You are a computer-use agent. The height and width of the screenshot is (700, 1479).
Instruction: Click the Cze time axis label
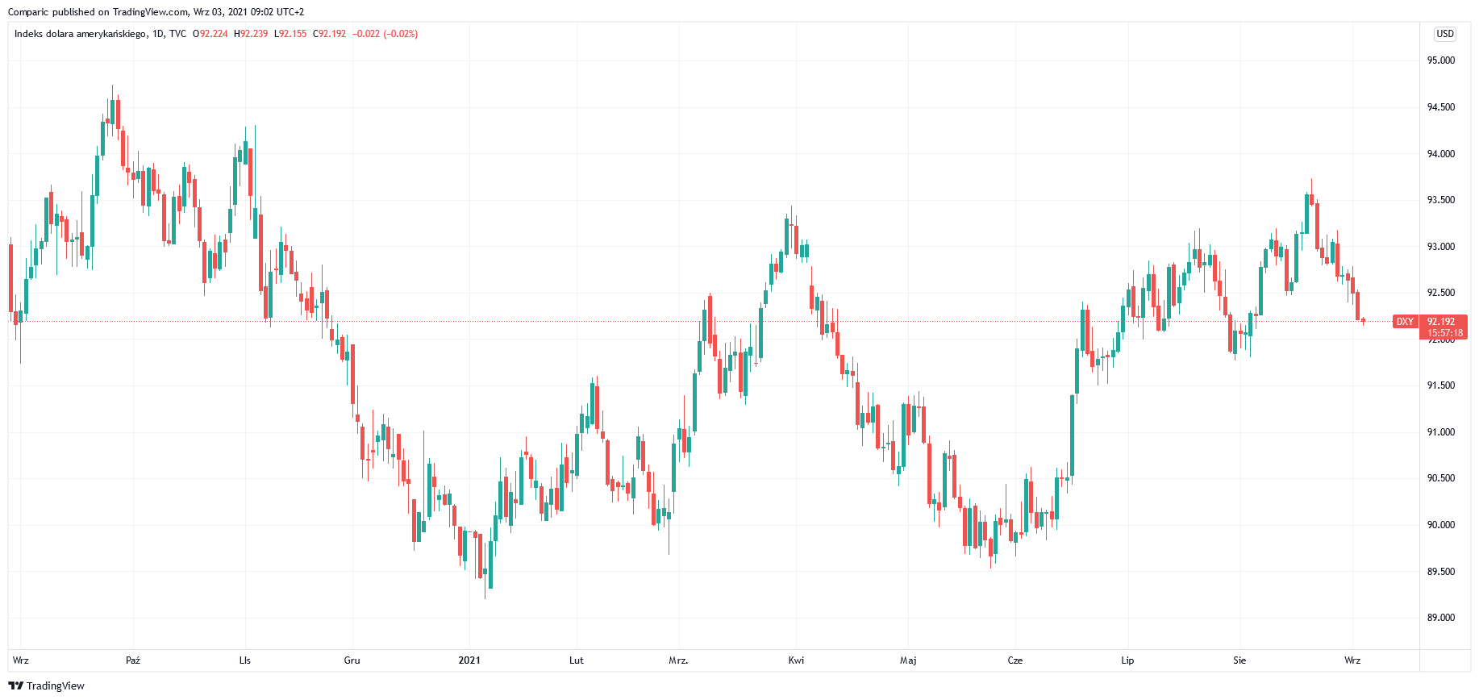tap(1015, 660)
